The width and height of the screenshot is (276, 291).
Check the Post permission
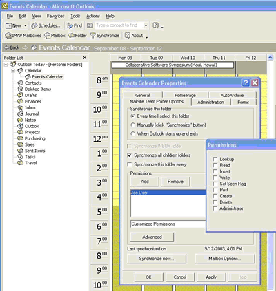coord(215,190)
